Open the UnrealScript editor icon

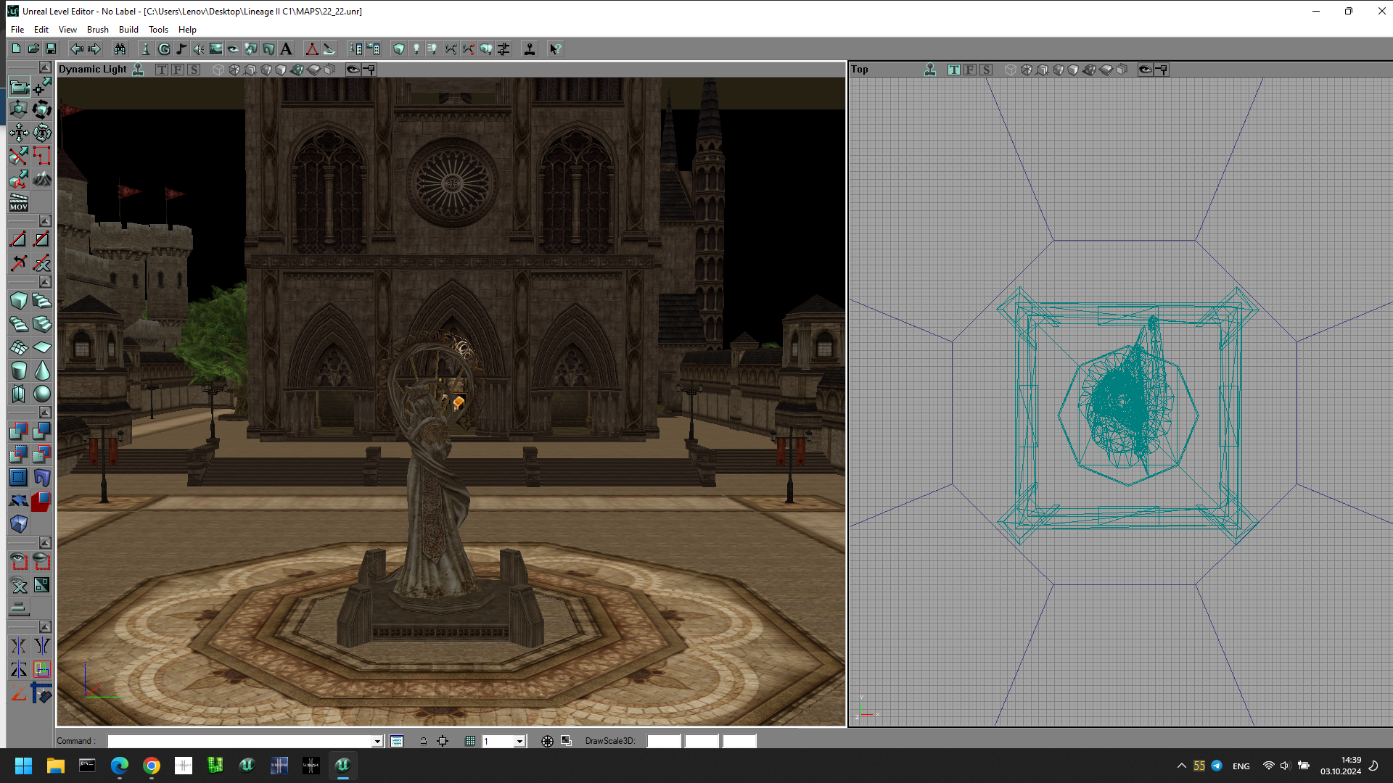pyautogui.click(x=329, y=49)
